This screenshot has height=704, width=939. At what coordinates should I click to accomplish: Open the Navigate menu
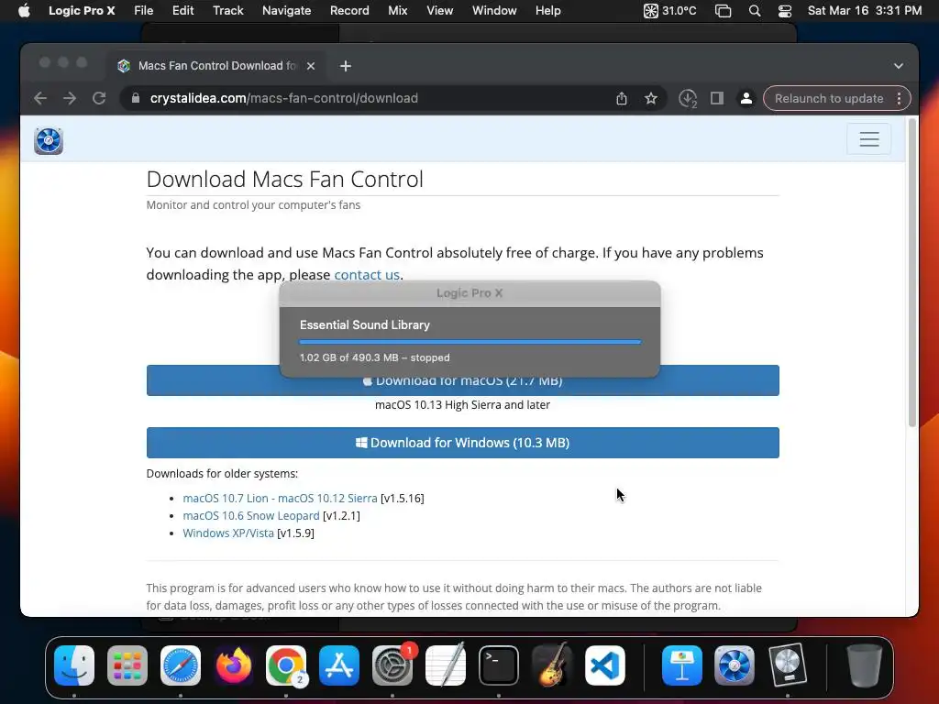point(286,11)
